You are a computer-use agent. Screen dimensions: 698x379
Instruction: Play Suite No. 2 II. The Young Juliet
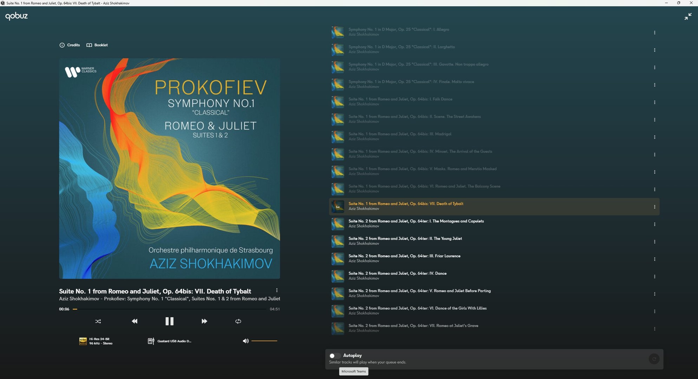[x=494, y=241]
